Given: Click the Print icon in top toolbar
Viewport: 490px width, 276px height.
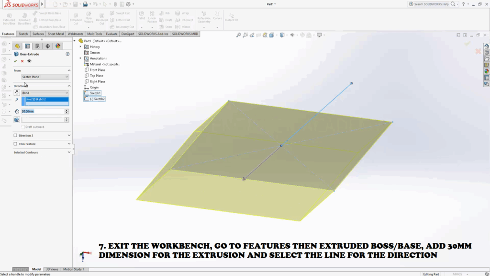Looking at the screenshot, I should [85, 4].
